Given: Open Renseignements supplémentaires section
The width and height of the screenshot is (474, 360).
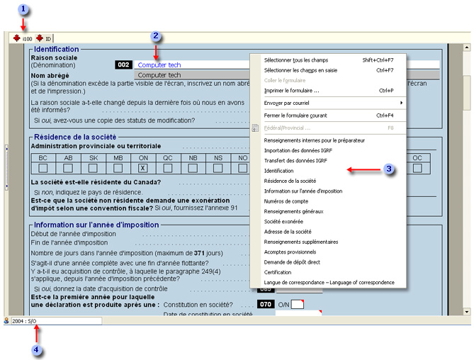Looking at the screenshot, I should (329, 242).
